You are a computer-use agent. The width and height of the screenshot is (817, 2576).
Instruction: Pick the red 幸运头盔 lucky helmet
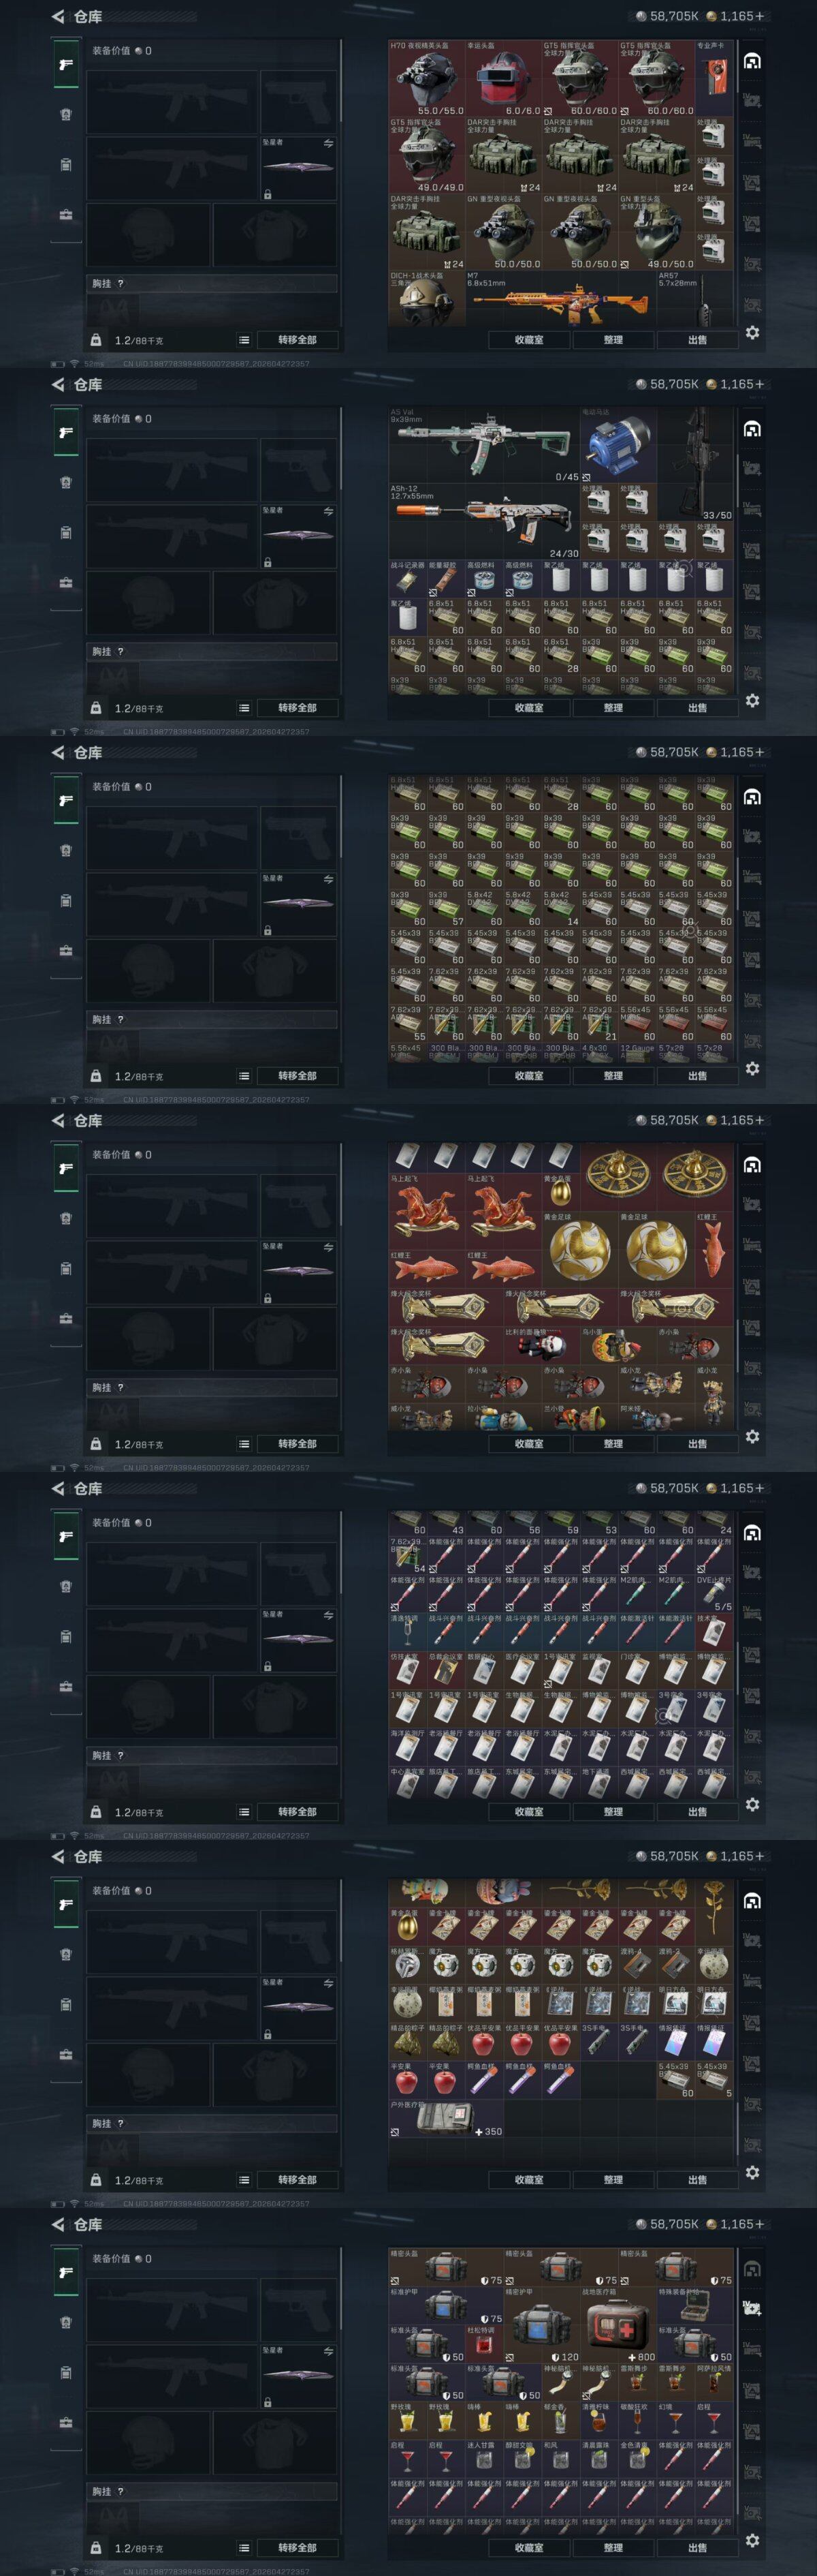[503, 79]
